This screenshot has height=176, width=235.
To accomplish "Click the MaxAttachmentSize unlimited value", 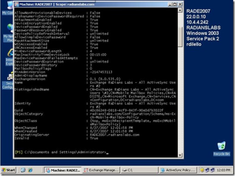I will click(99, 41).
